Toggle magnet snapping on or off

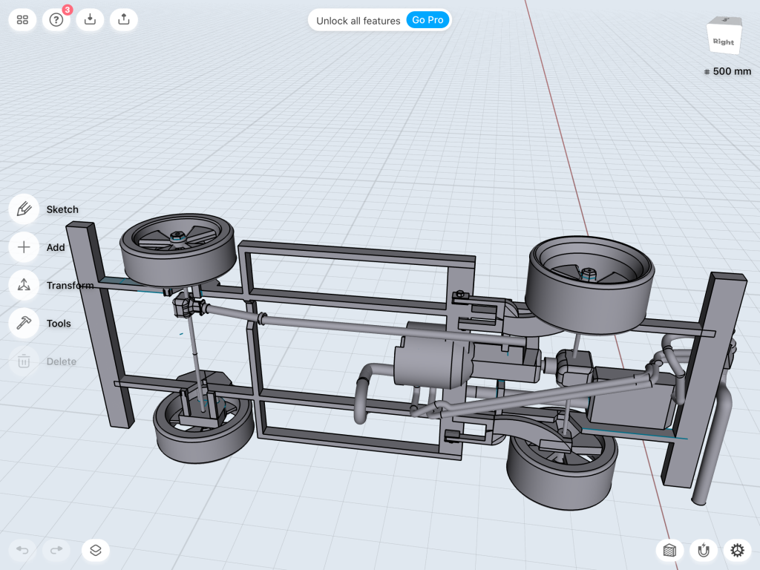tap(703, 550)
